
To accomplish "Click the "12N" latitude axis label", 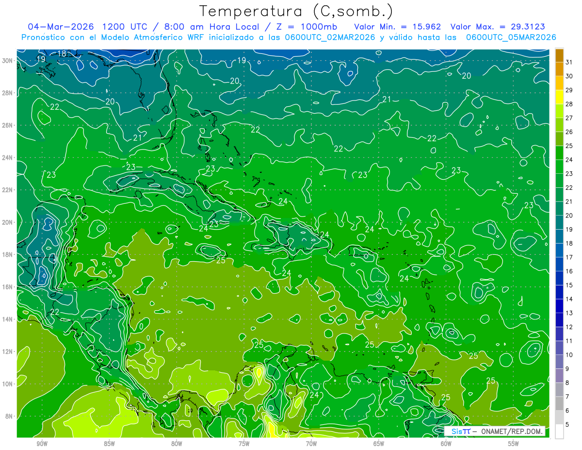I will point(8,351).
